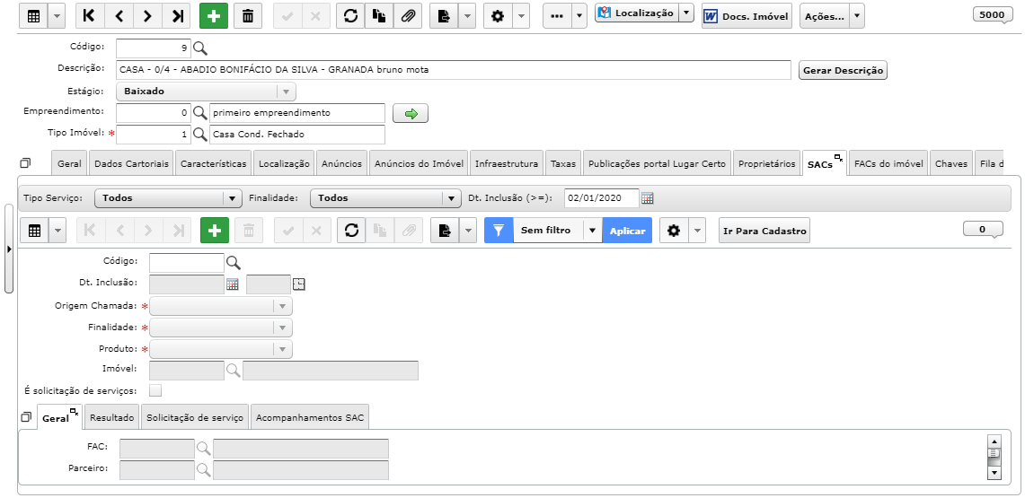Screen dimensions: 1025x498
Task: Go to previous record in top toolbar
Action: [119, 16]
